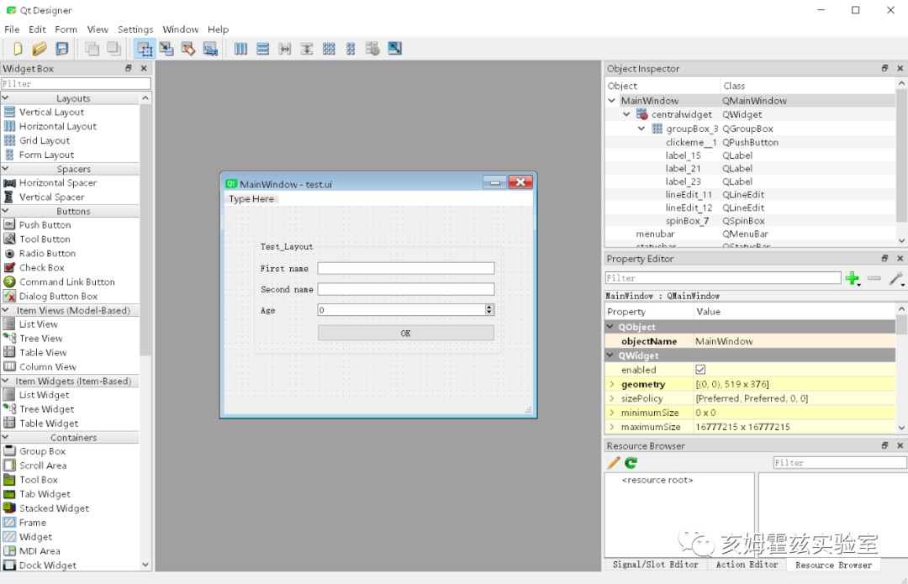
Task: Click the green reload icon in Resource Browser
Action: (x=631, y=463)
